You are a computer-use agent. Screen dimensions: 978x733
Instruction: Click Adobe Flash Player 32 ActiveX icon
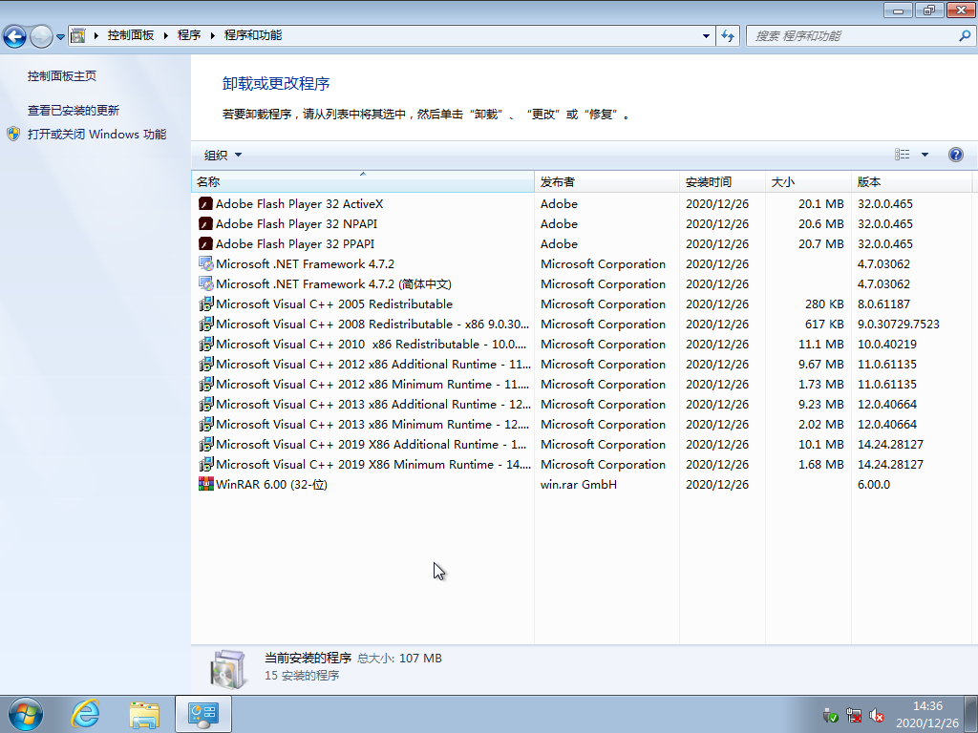click(x=206, y=204)
